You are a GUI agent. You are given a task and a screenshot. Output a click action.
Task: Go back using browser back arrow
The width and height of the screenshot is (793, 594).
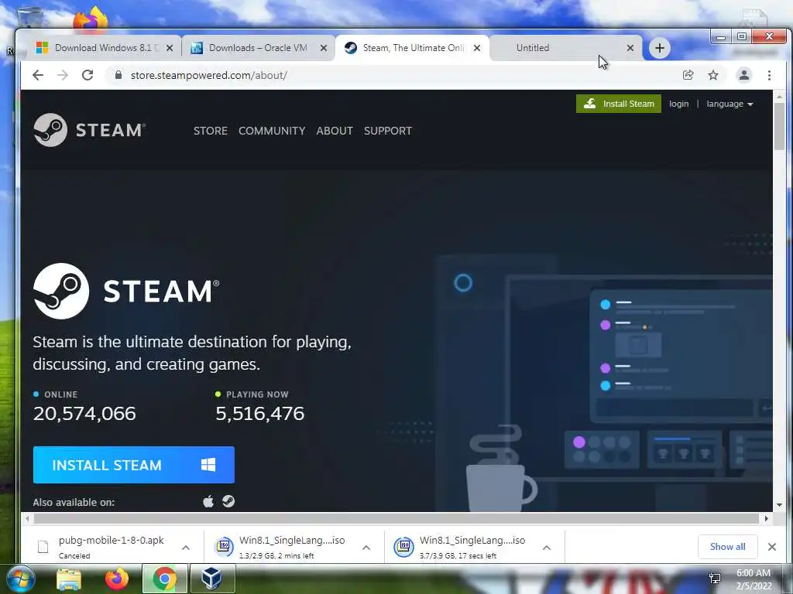38,75
